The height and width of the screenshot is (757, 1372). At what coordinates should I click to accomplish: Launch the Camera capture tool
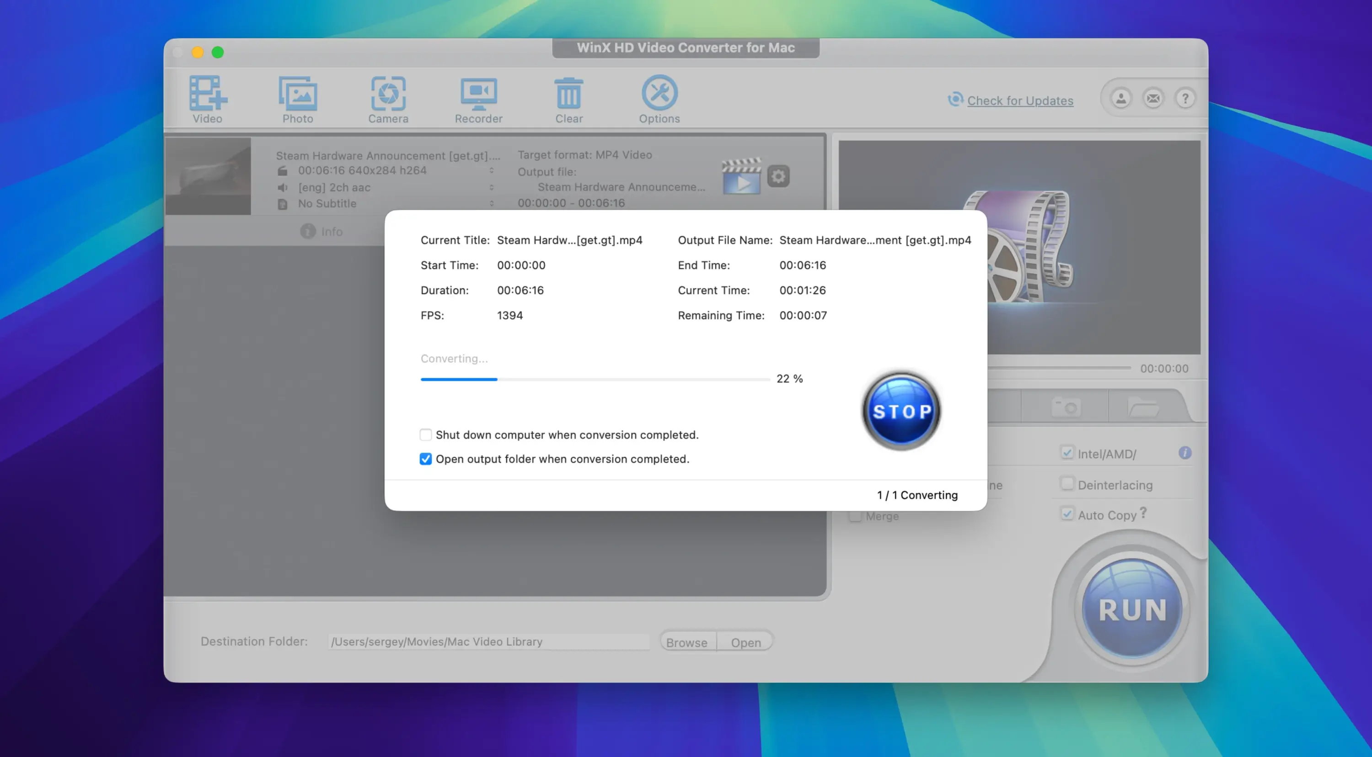[388, 99]
